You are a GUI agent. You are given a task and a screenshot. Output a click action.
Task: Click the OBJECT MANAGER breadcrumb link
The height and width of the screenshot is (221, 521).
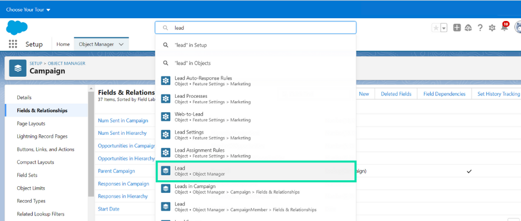coord(67,64)
